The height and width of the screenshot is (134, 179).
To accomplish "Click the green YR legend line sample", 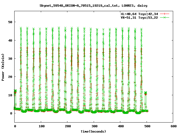I will (164, 17).
